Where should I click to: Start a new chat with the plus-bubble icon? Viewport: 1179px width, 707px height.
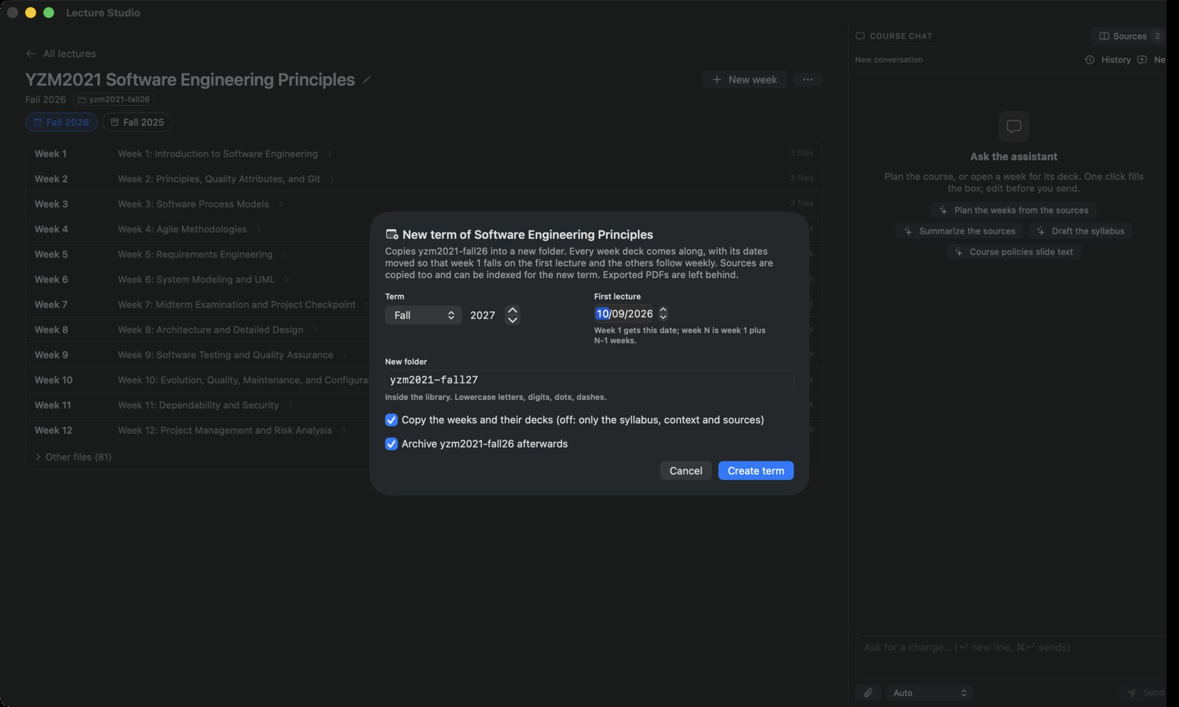(1142, 60)
